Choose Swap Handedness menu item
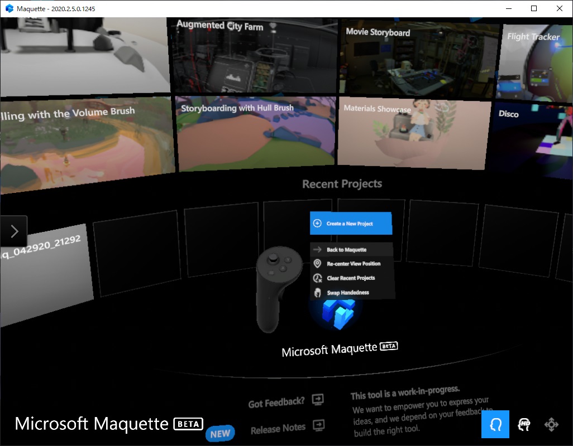This screenshot has width=573, height=446. tap(352, 293)
